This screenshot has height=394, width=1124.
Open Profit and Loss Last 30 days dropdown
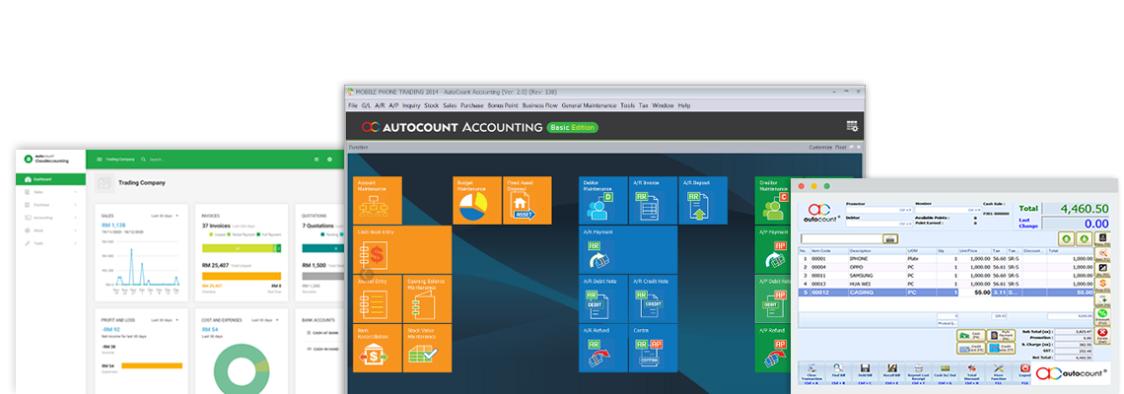[165, 319]
